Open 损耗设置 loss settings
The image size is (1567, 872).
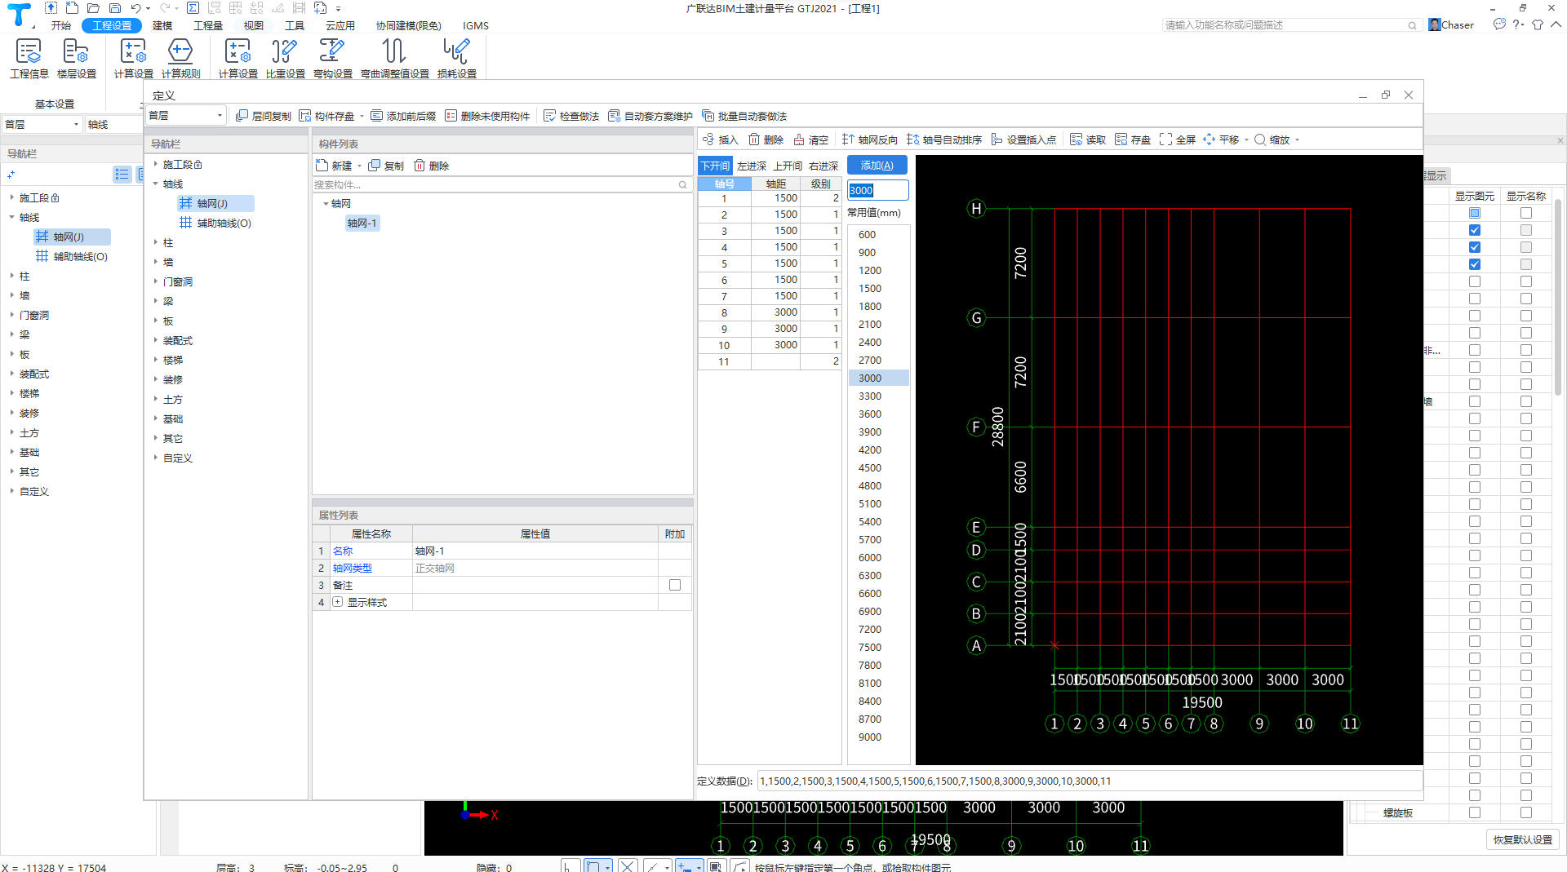pyautogui.click(x=457, y=58)
